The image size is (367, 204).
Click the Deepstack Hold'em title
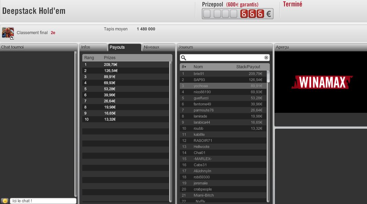coord(34,11)
